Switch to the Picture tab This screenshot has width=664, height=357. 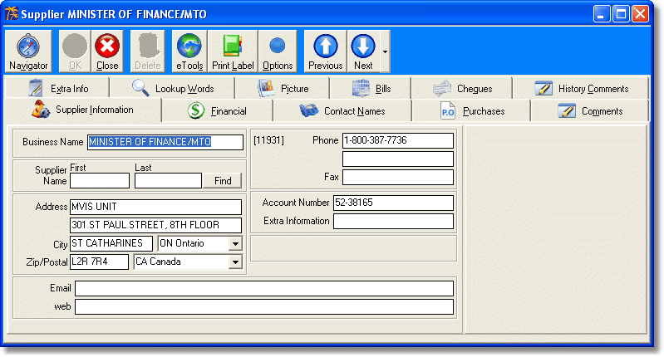(x=283, y=88)
